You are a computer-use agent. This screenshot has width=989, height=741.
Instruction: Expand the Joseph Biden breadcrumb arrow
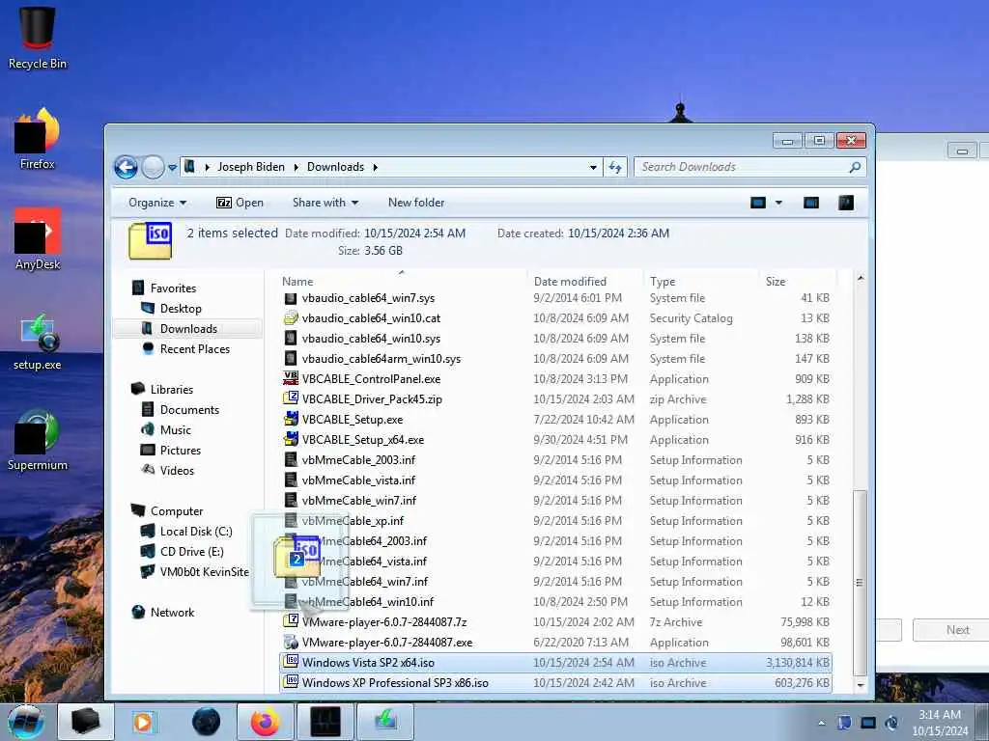pyautogui.click(x=296, y=167)
